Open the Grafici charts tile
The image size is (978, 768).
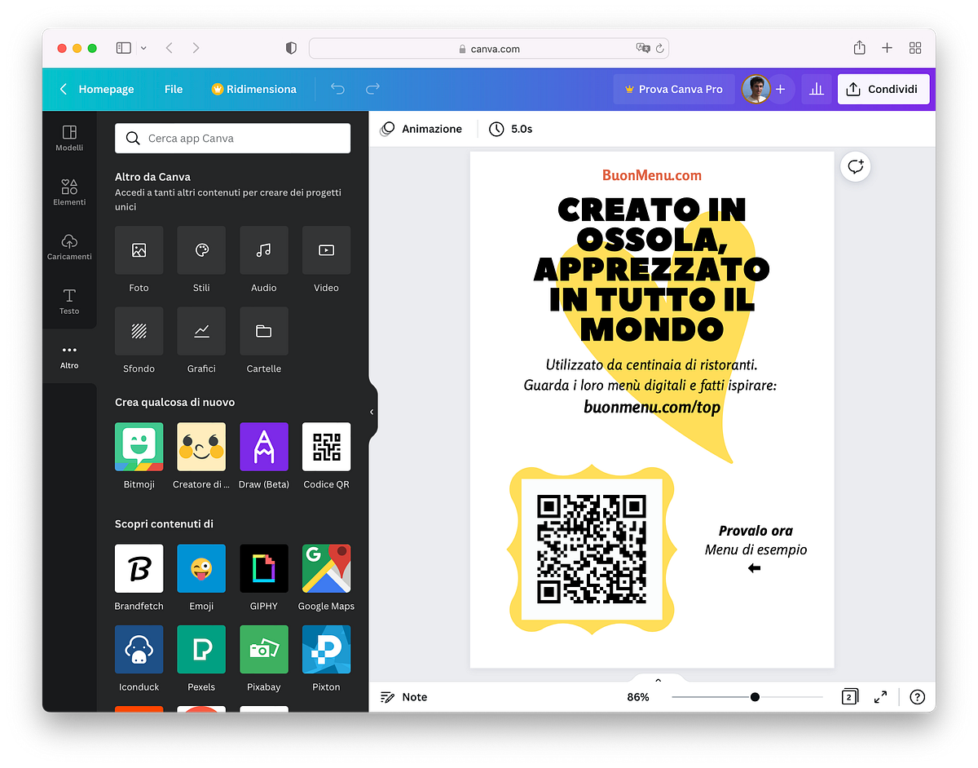(201, 331)
